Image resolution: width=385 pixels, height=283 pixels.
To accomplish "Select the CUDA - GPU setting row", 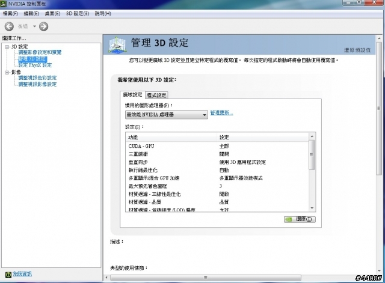I will coord(217,146).
